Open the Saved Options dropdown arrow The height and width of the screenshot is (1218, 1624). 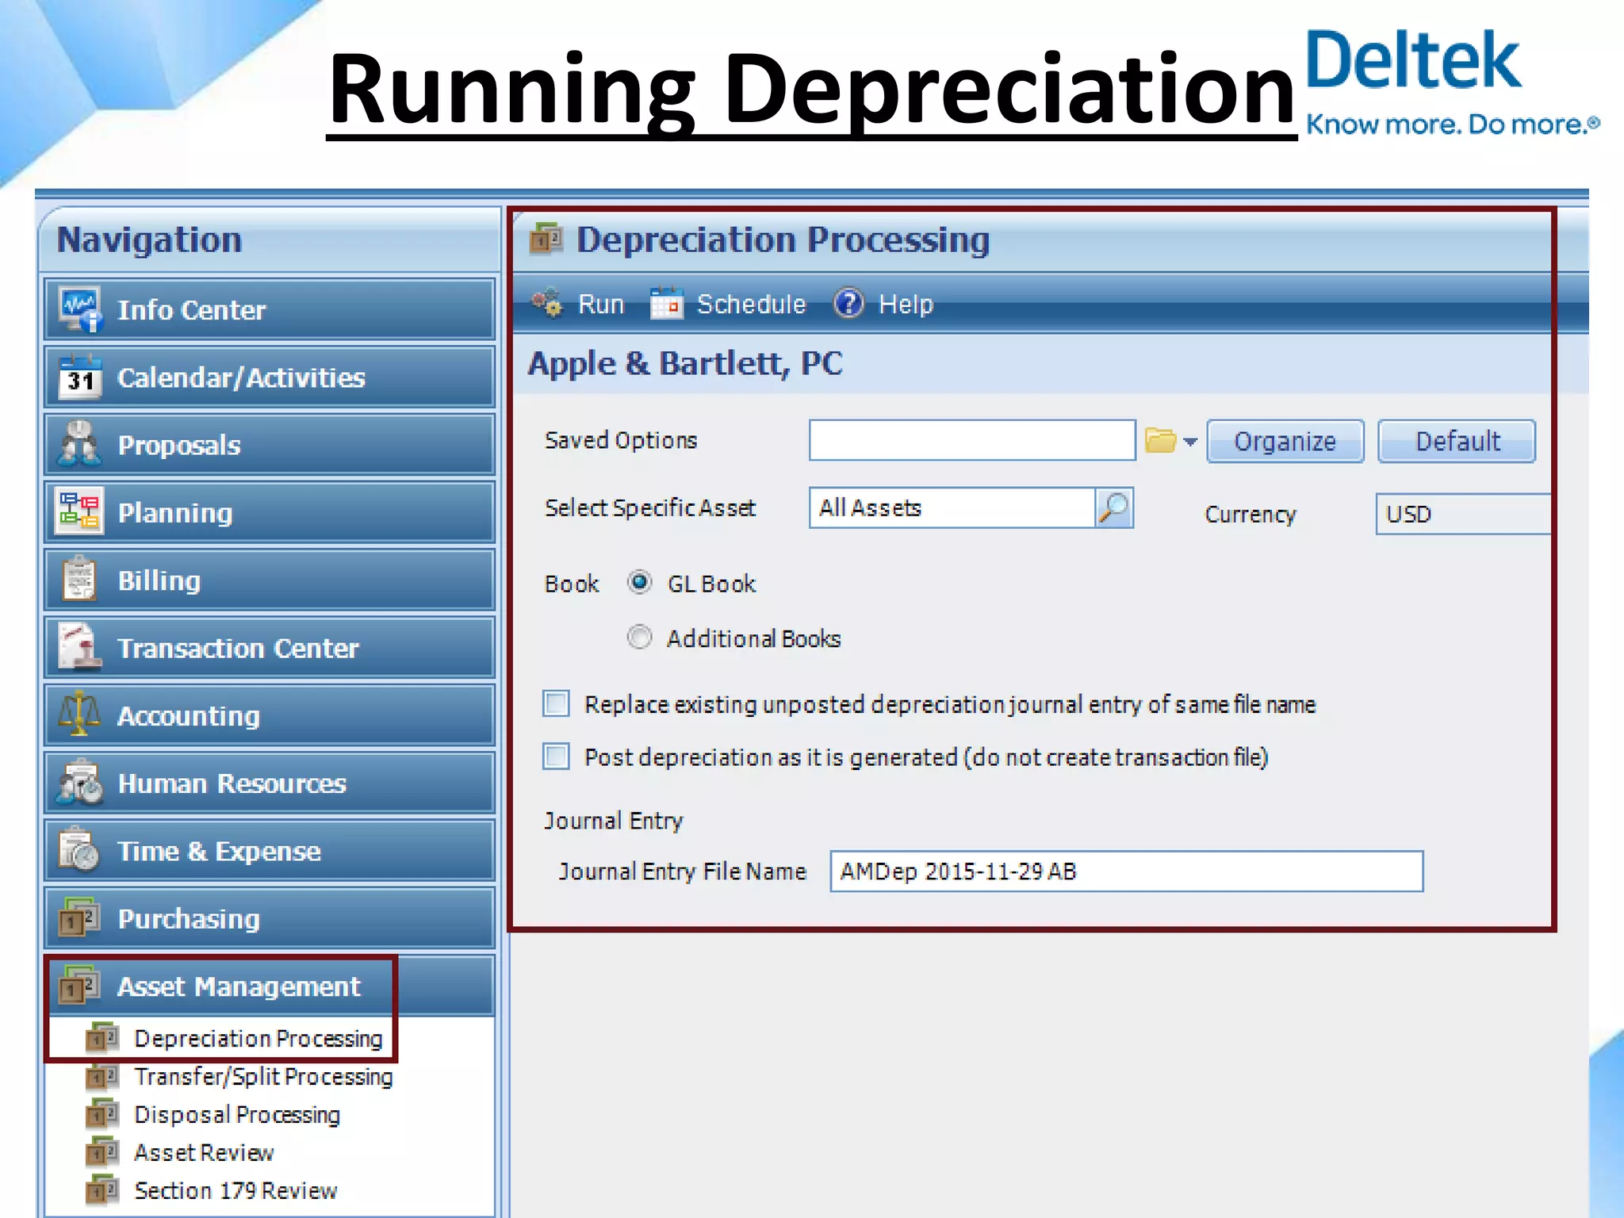coord(1190,442)
